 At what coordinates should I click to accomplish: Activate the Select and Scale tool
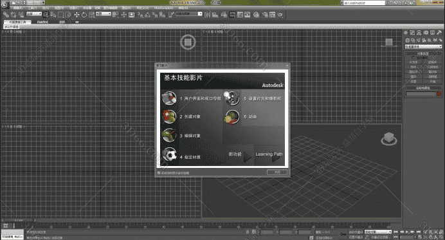pos(91,15)
